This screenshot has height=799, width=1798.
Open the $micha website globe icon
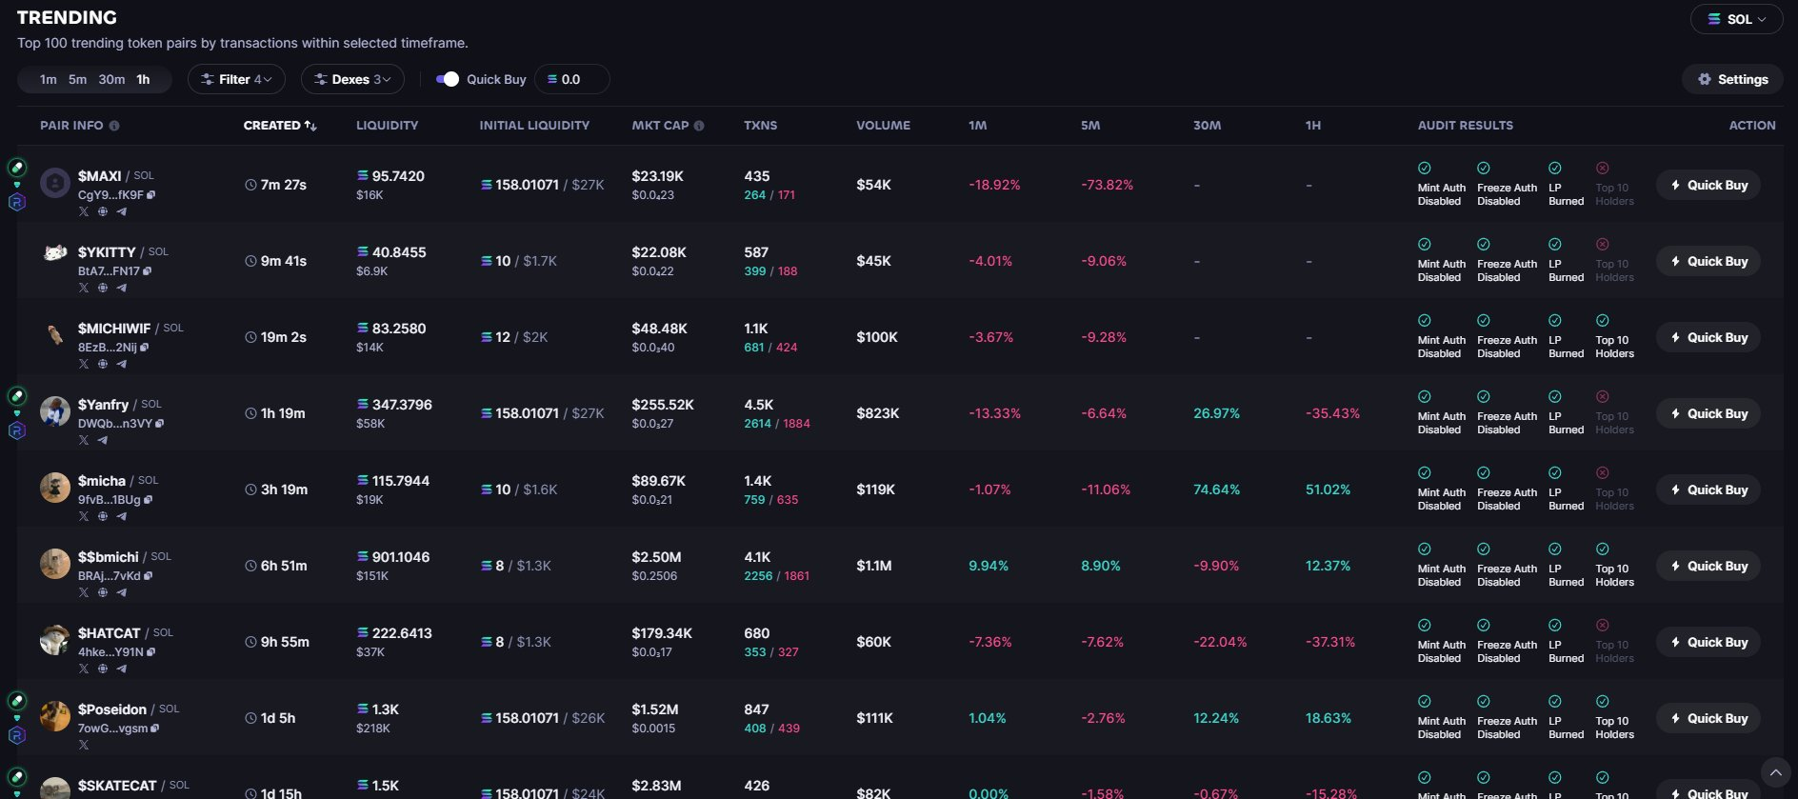point(103,516)
